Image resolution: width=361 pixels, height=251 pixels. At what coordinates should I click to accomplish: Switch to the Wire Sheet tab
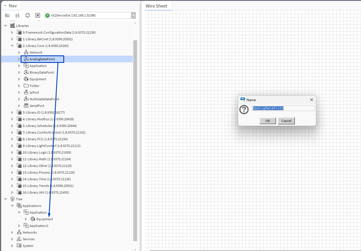pyautogui.click(x=157, y=6)
